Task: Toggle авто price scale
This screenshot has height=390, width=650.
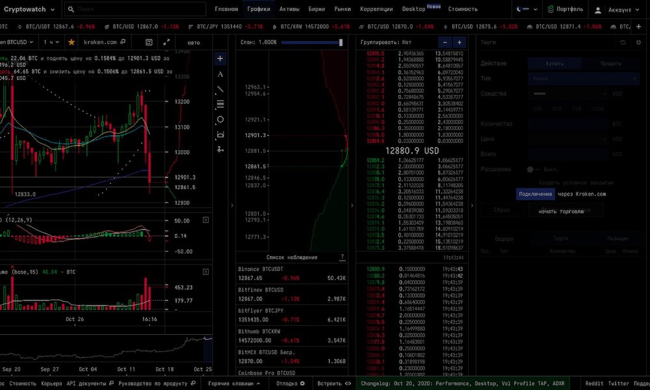Action: pyautogui.click(x=194, y=42)
